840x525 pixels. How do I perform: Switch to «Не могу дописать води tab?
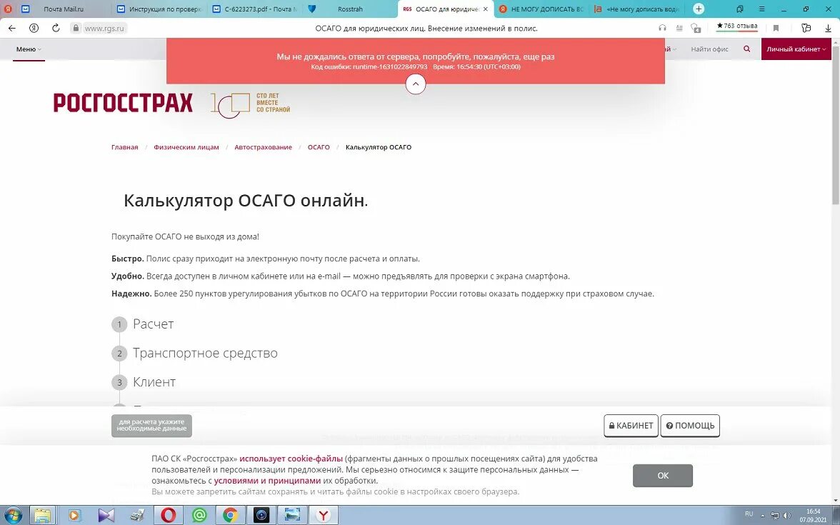click(637, 9)
